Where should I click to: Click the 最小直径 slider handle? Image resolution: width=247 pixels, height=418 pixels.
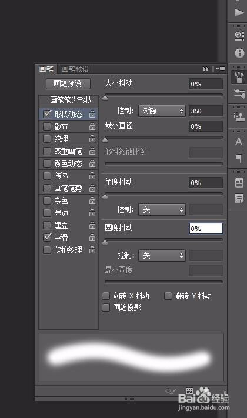point(105,140)
